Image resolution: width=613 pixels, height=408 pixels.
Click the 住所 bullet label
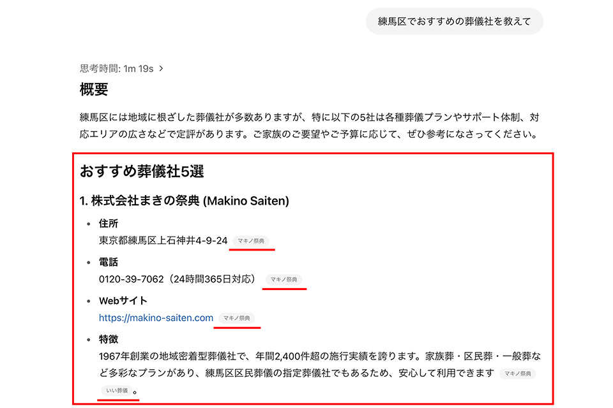(109, 223)
